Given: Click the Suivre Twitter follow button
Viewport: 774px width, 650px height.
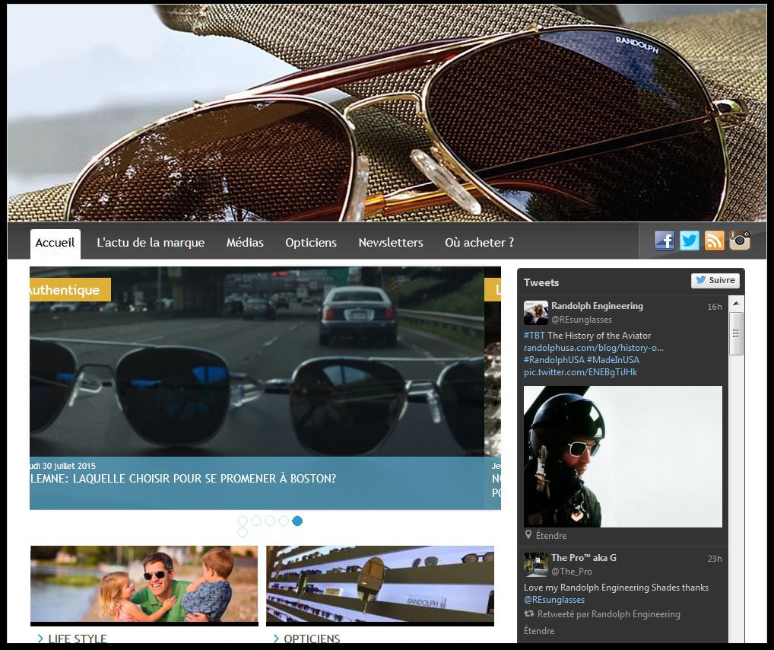Looking at the screenshot, I should pos(715,280).
